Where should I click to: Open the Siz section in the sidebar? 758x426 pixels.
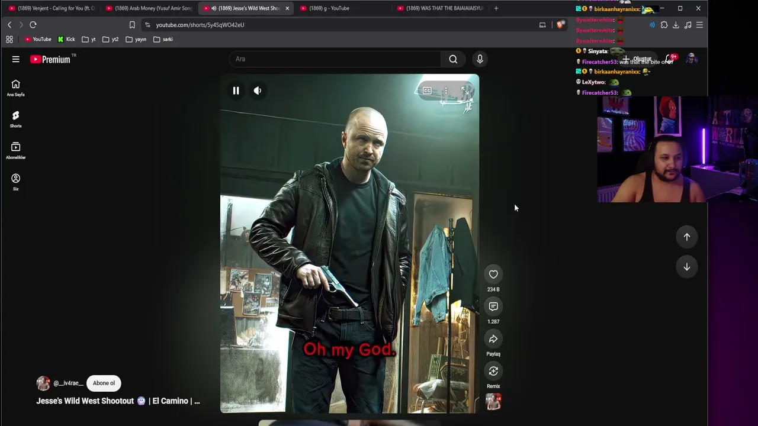[x=16, y=182]
